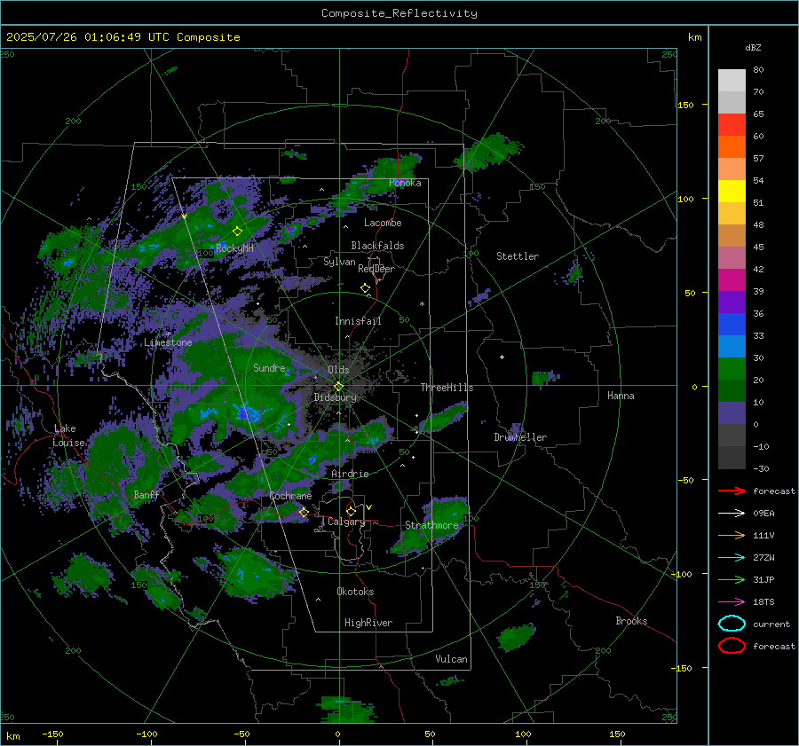The width and height of the screenshot is (799, 746).
Task: Click the 45 dBZ pink swatch
Action: tap(732, 257)
